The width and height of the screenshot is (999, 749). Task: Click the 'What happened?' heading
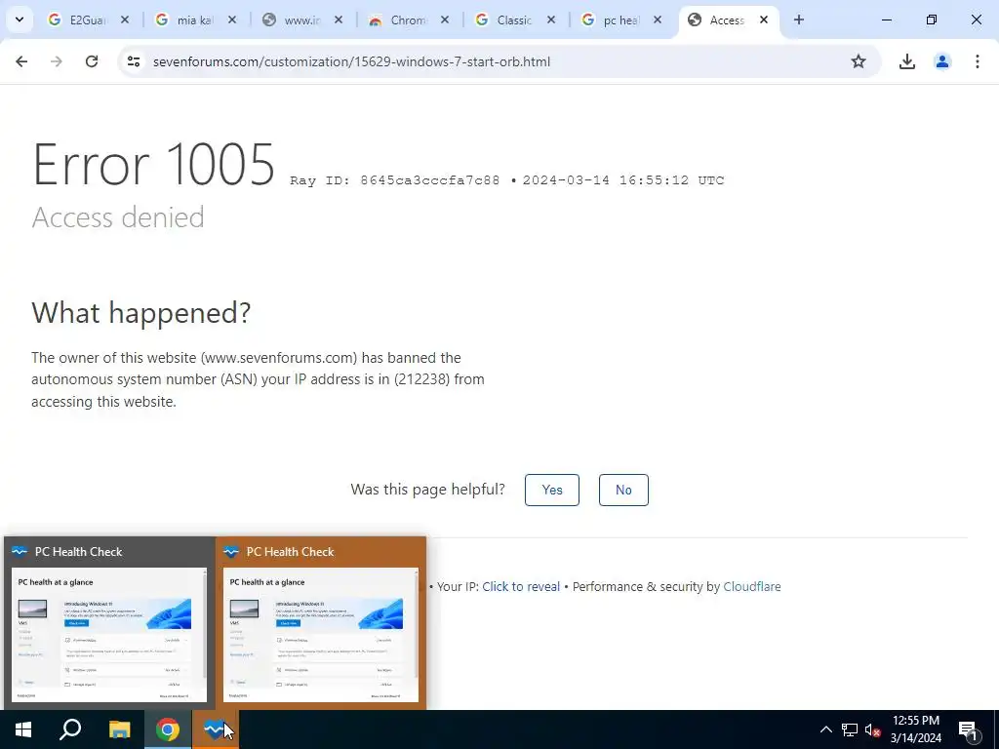point(140,313)
